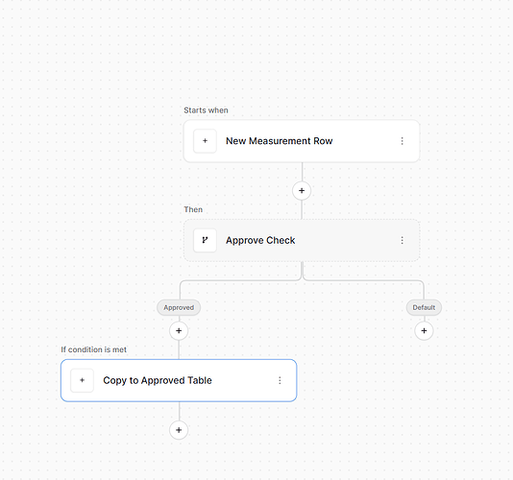513x480 pixels.
Task: Open New Measurement Row options menu
Action: 403,141
